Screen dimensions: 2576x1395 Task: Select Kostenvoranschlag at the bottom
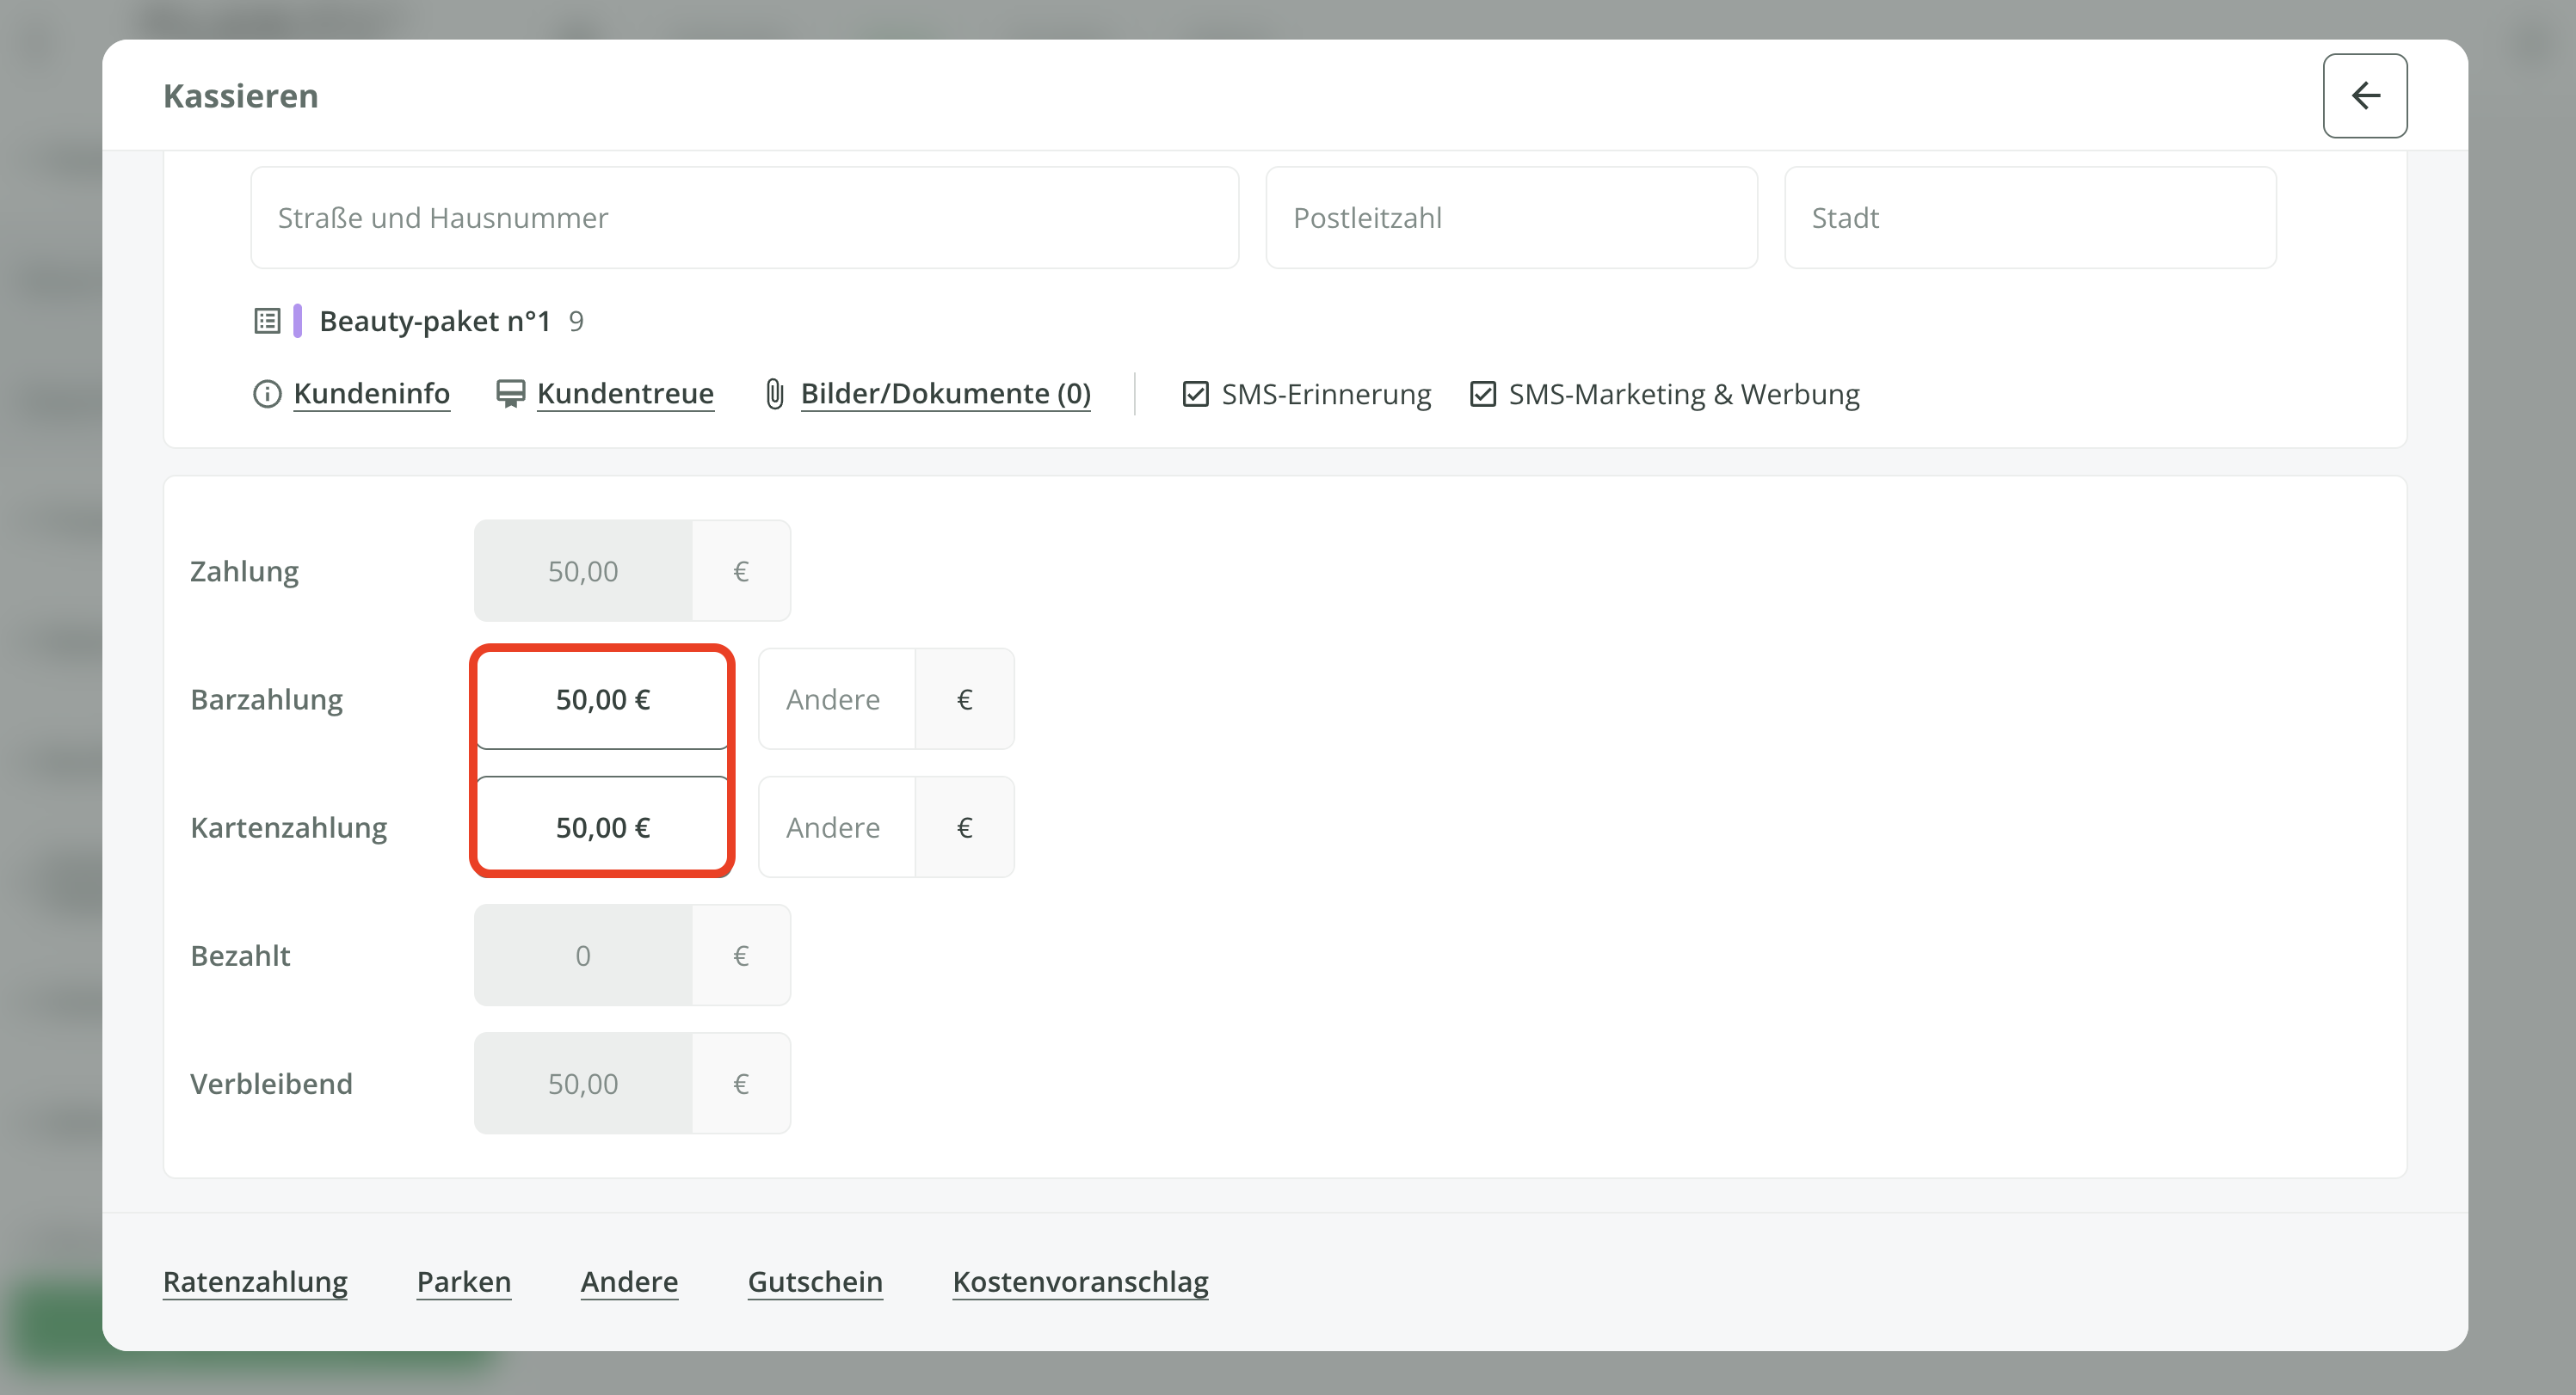(x=1080, y=1281)
